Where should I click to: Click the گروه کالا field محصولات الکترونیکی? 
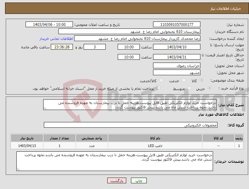click(131, 125)
